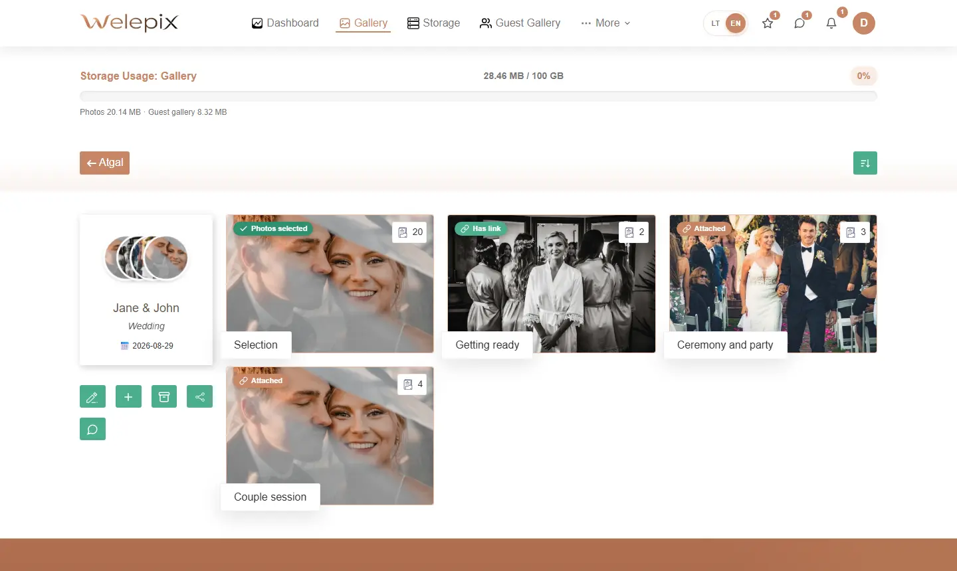Click the share gallery button
Screen dimensions: 957x571
pyautogui.click(x=200, y=397)
